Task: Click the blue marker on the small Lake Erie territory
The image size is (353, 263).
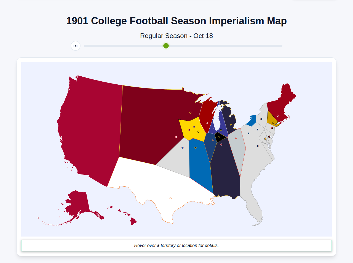Action: point(251,118)
